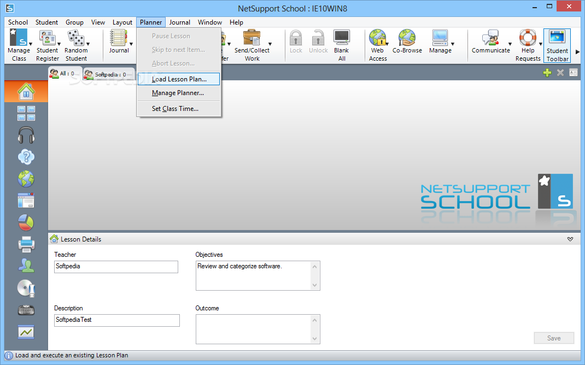Expand the Send/Collect Work dropdown arrow
The width and height of the screenshot is (585, 365).
point(270,44)
